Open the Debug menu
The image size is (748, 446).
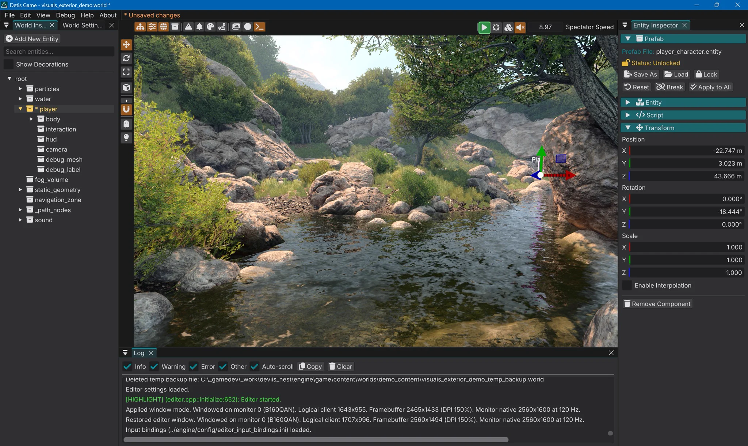pos(65,15)
